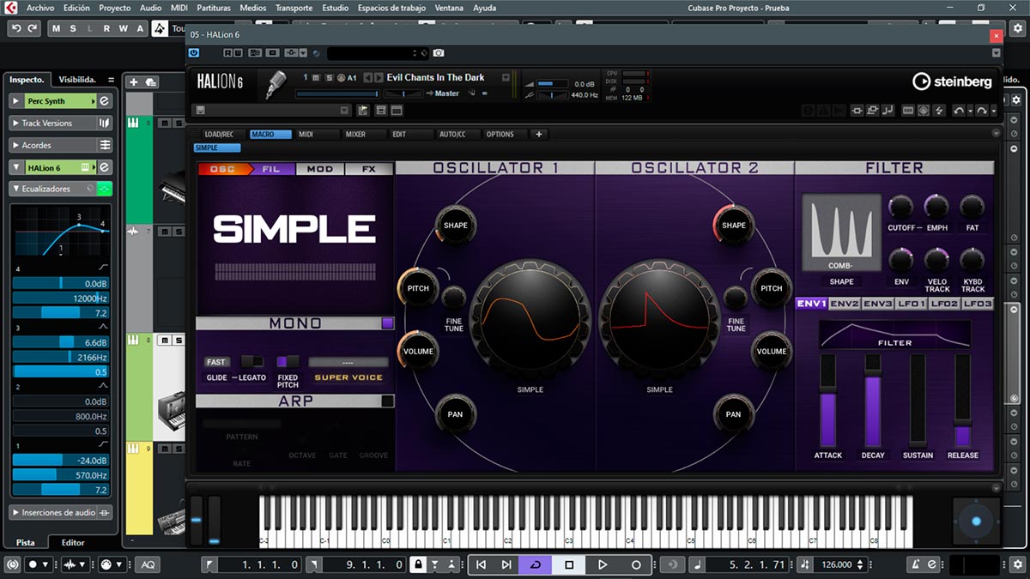Stop playback in transport bar
Image resolution: width=1030 pixels, height=579 pixels.
(569, 564)
